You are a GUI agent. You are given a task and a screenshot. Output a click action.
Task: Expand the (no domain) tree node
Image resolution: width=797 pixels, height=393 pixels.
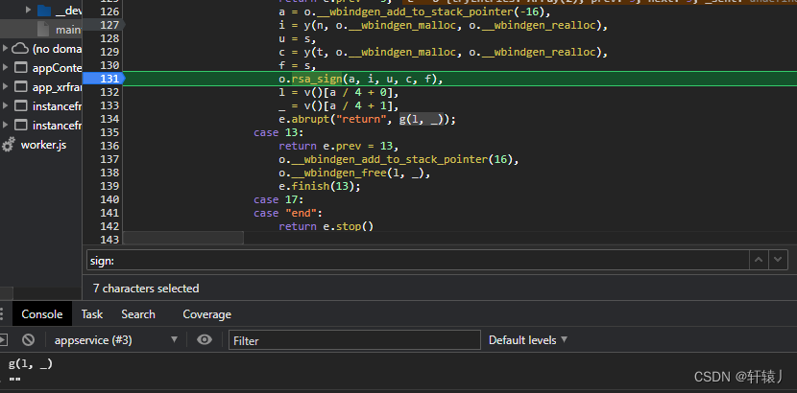point(6,49)
